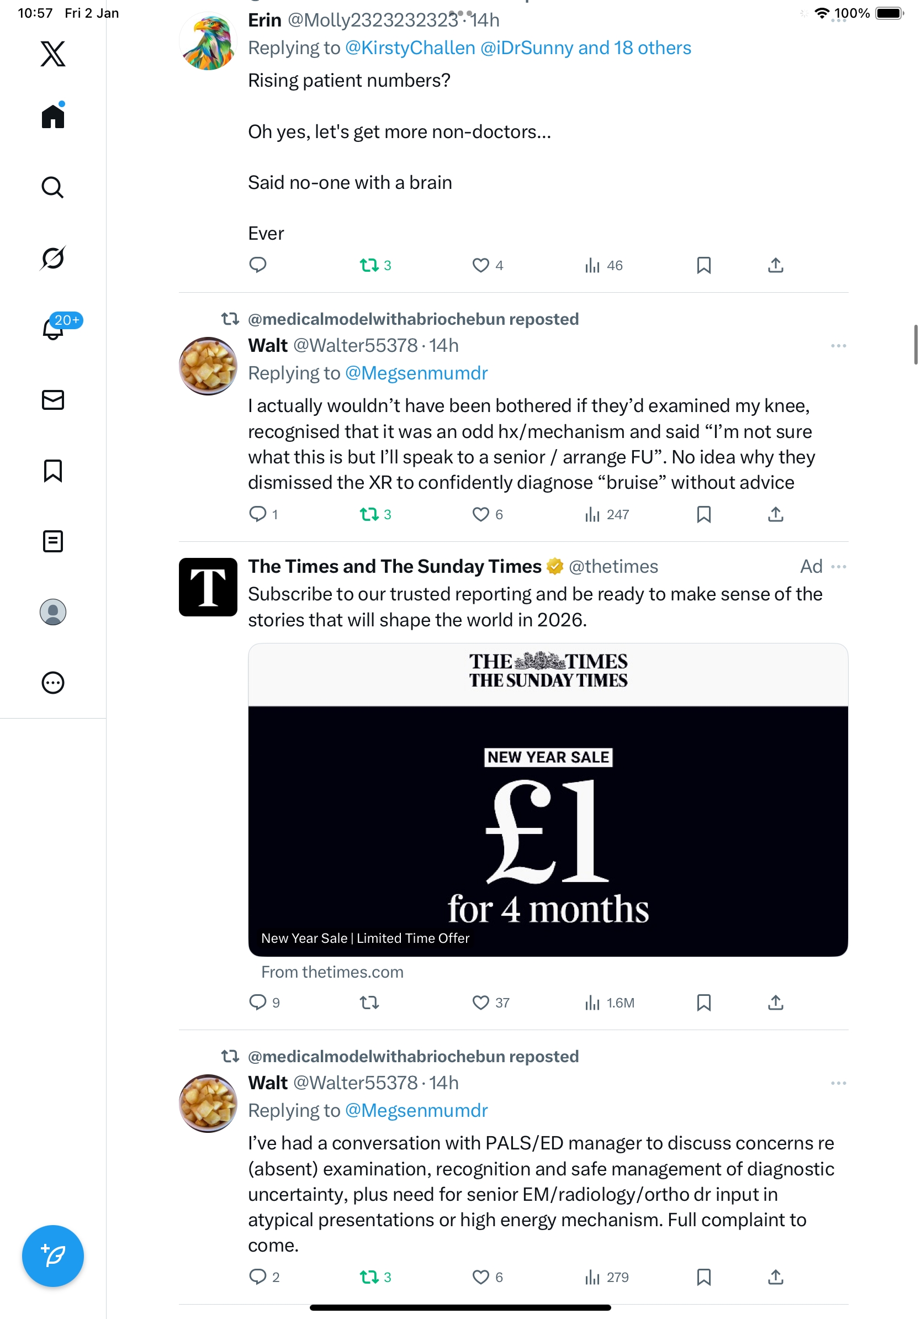The height and width of the screenshot is (1319, 921).
Task: Open more options on Walt's first post
Action: 838,346
